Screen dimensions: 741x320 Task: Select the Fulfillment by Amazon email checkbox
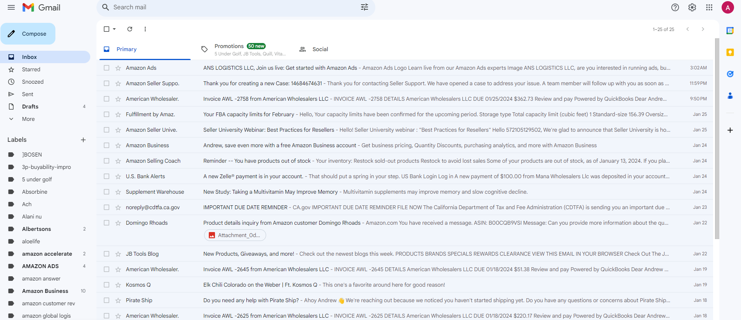[x=107, y=114]
